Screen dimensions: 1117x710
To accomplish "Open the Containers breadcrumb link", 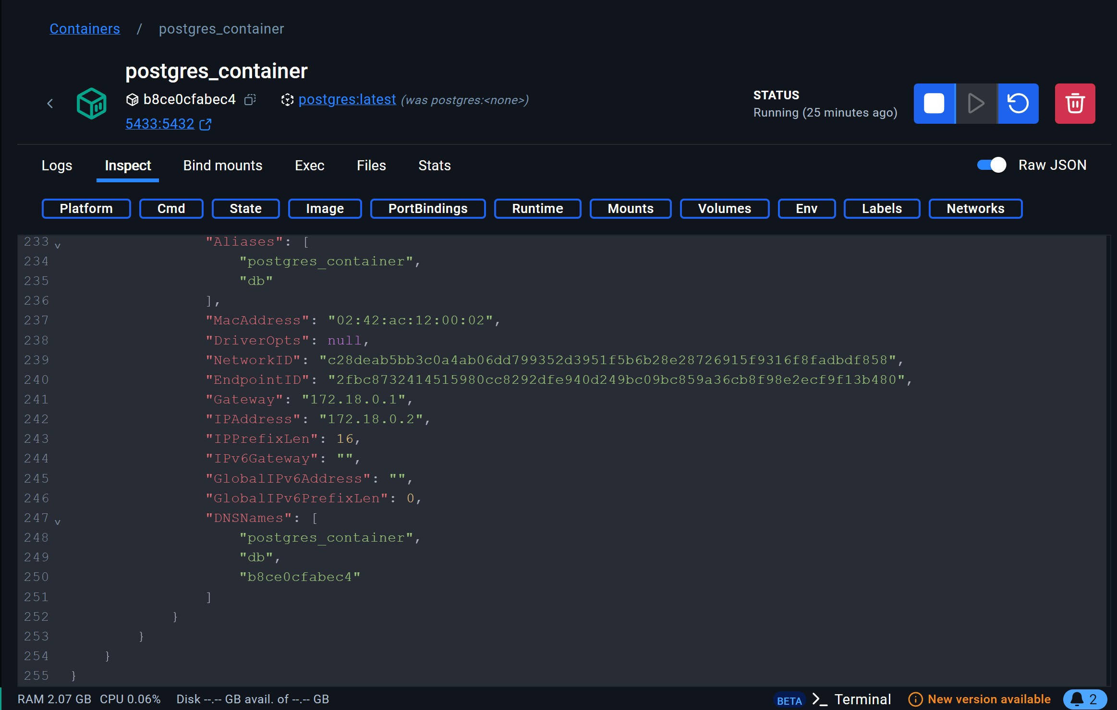I will [x=85, y=29].
